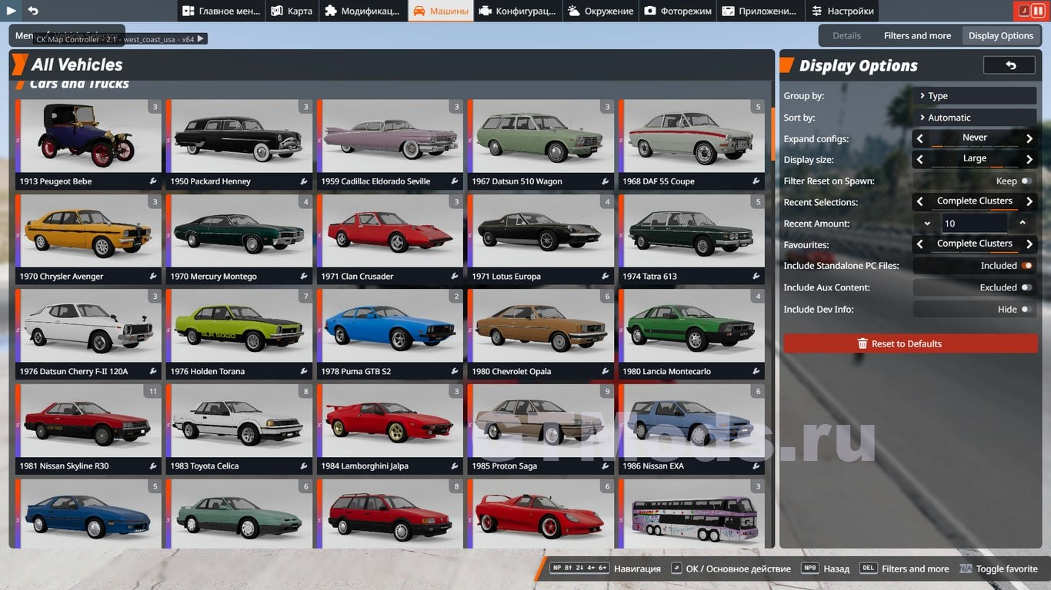Image resolution: width=1051 pixels, height=590 pixels.
Task: Click back arrow button in Display Options header
Action: 1009,66
